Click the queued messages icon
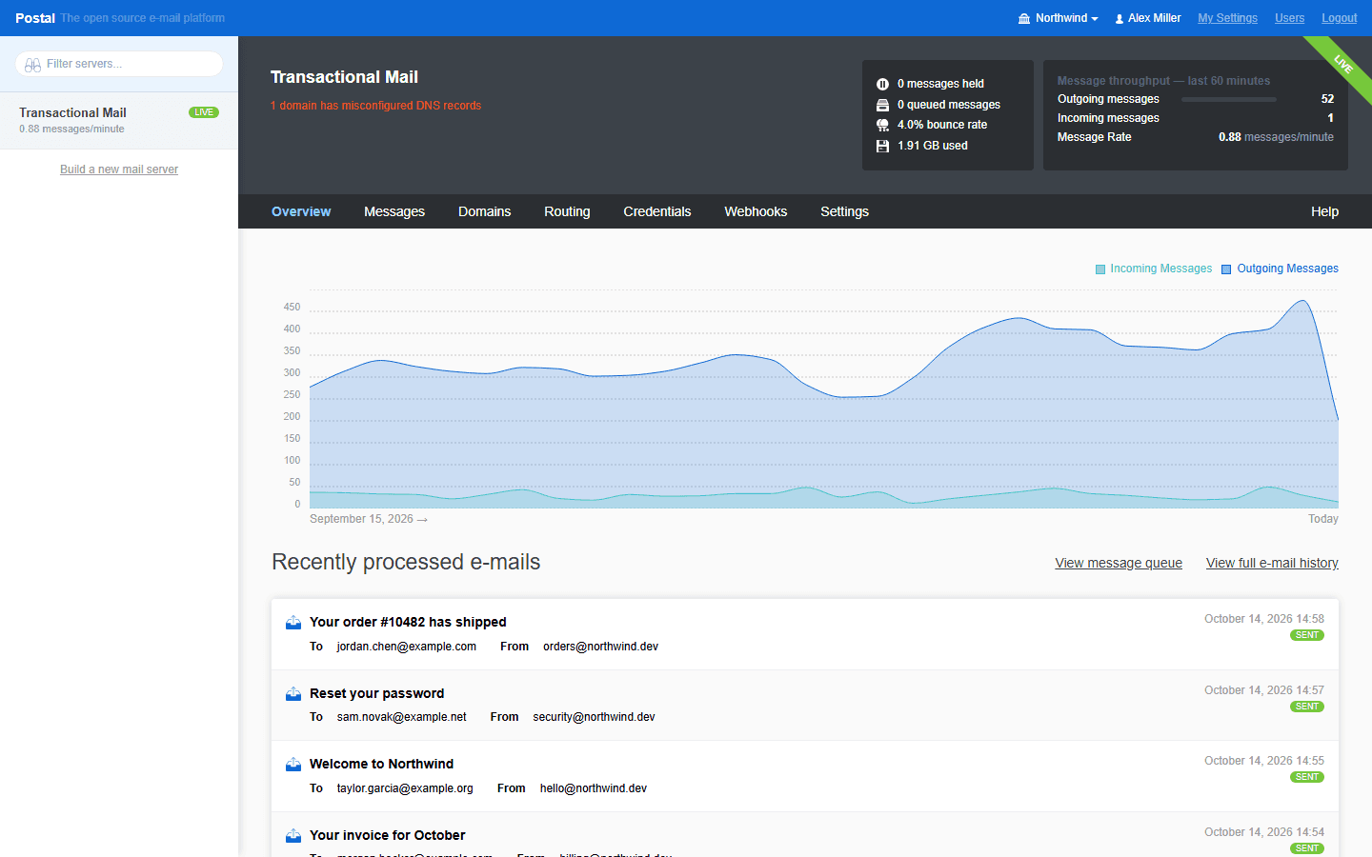The height and width of the screenshot is (857, 1372). point(882,105)
